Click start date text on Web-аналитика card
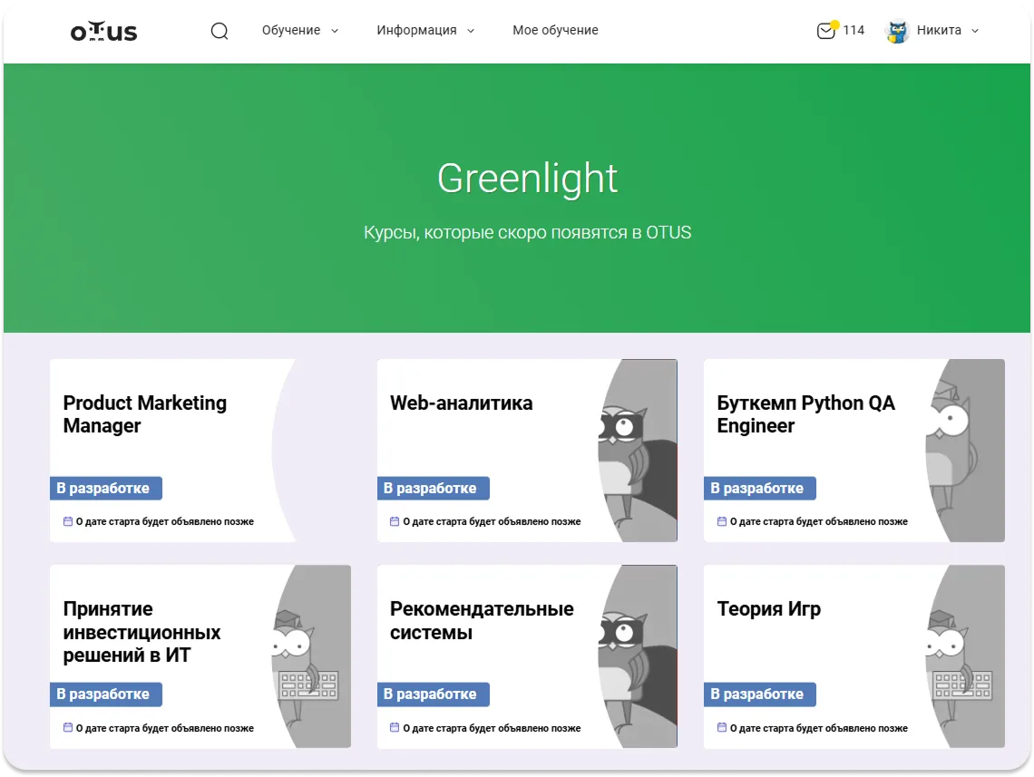 tap(492, 521)
